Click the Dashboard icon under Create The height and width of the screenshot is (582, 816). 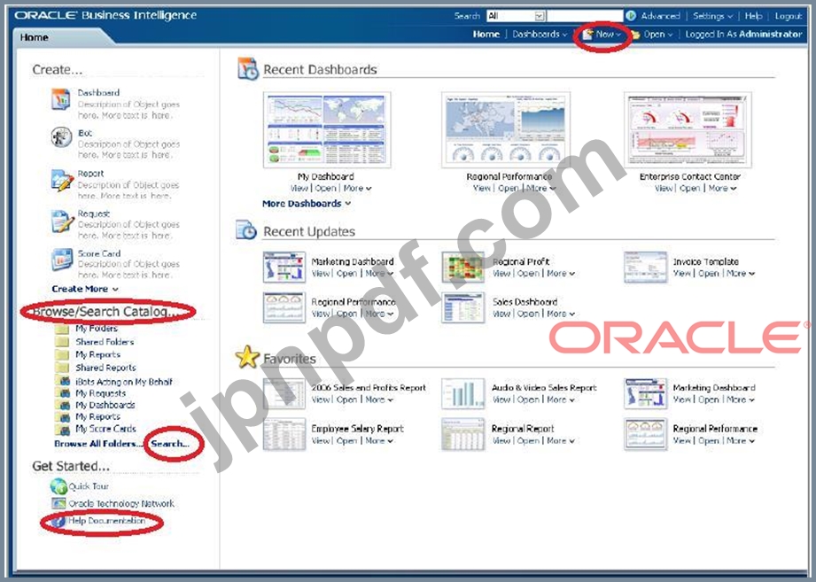(61, 100)
